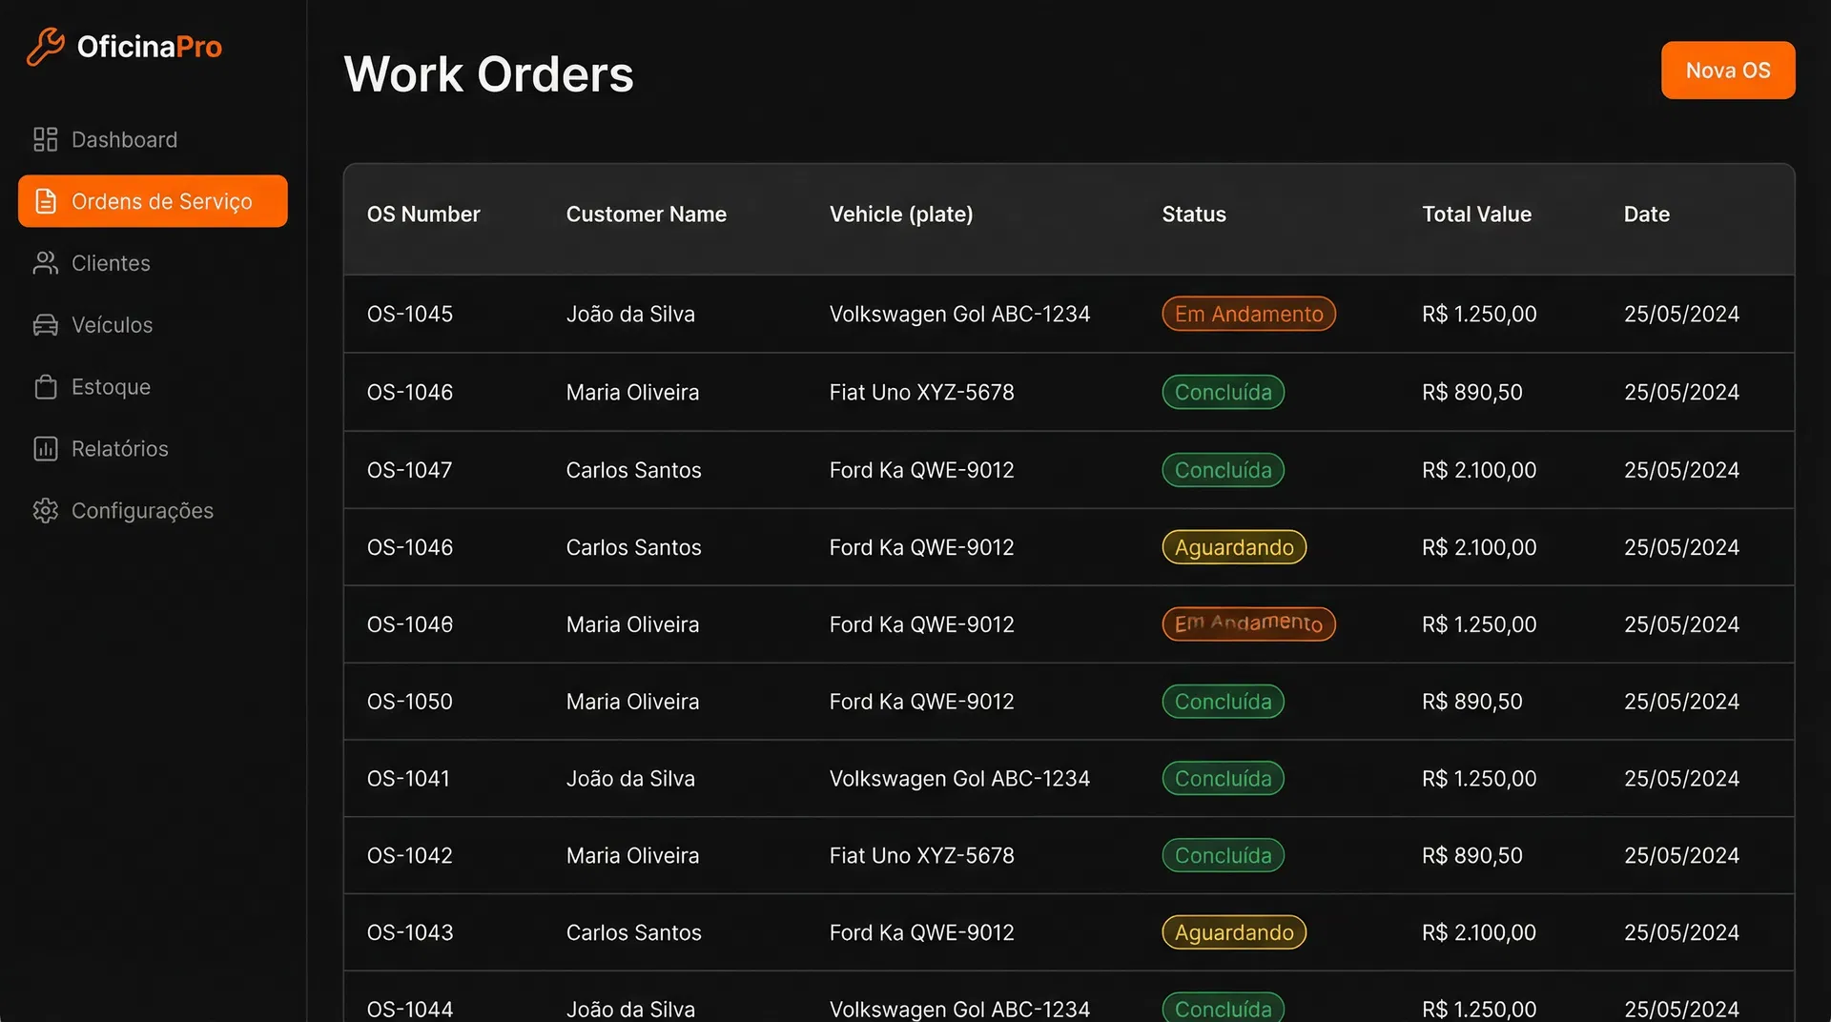Click the Estoque bag icon

[45, 387]
